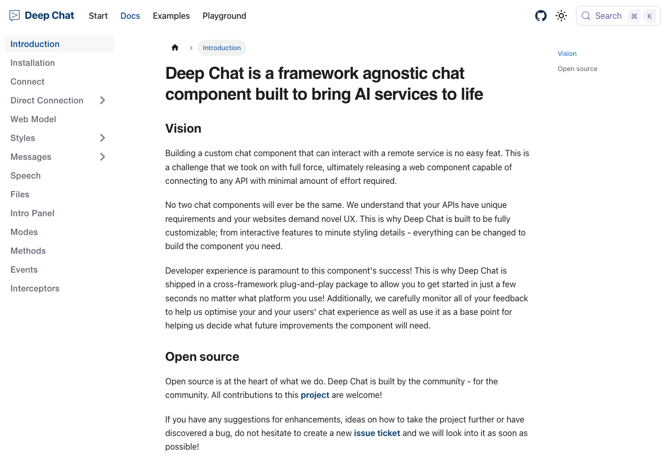
Task: Click the magnifying glass search icon
Action: [x=586, y=16]
